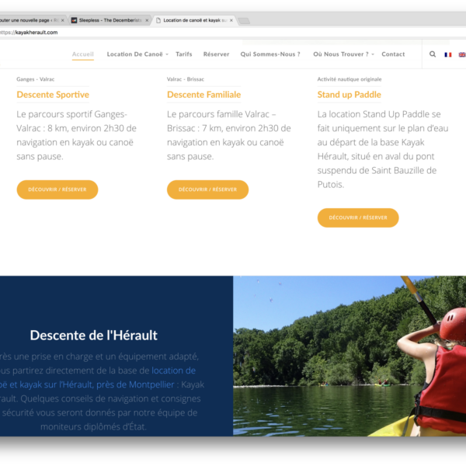Image resolution: width=466 pixels, height=466 pixels.
Task: Click the Sleepless tab favicon
Action: tap(74, 20)
